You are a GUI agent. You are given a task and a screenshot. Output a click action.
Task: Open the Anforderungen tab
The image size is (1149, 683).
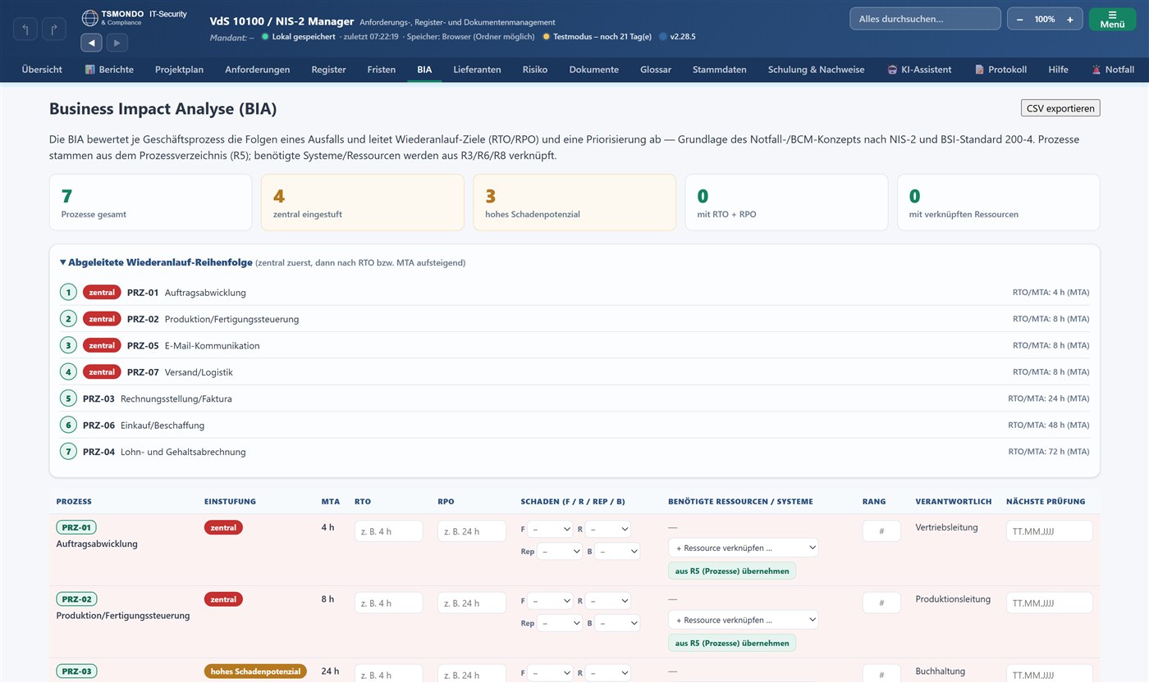[x=258, y=70]
